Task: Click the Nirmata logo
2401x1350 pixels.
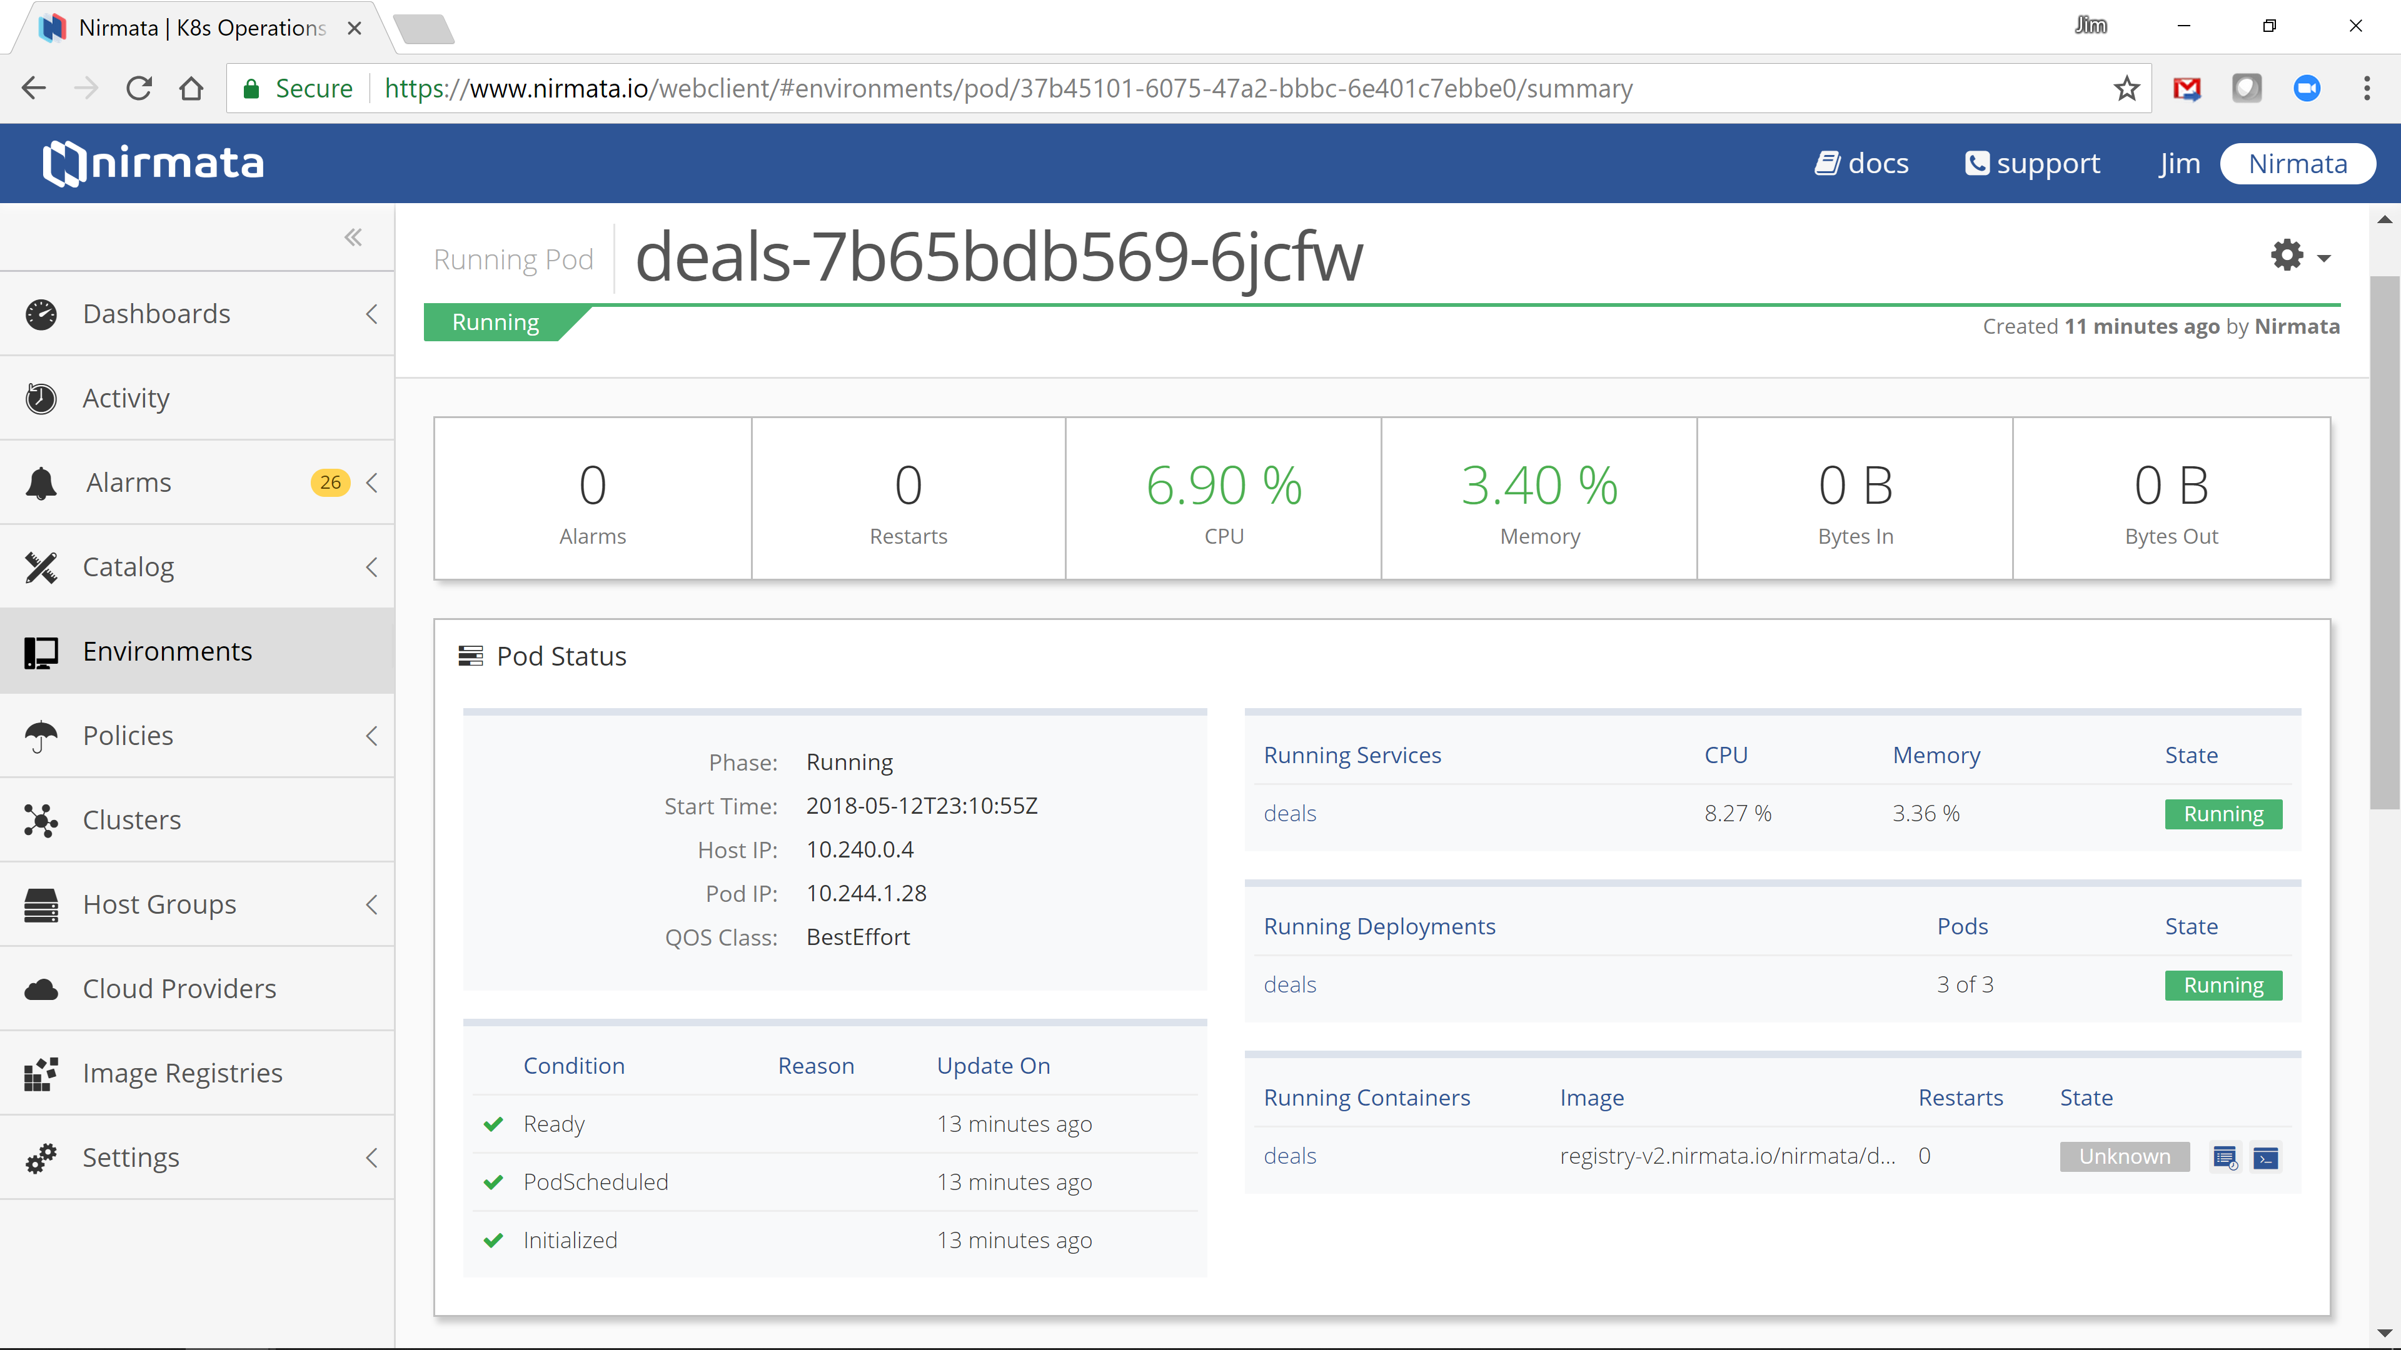Action: [153, 163]
